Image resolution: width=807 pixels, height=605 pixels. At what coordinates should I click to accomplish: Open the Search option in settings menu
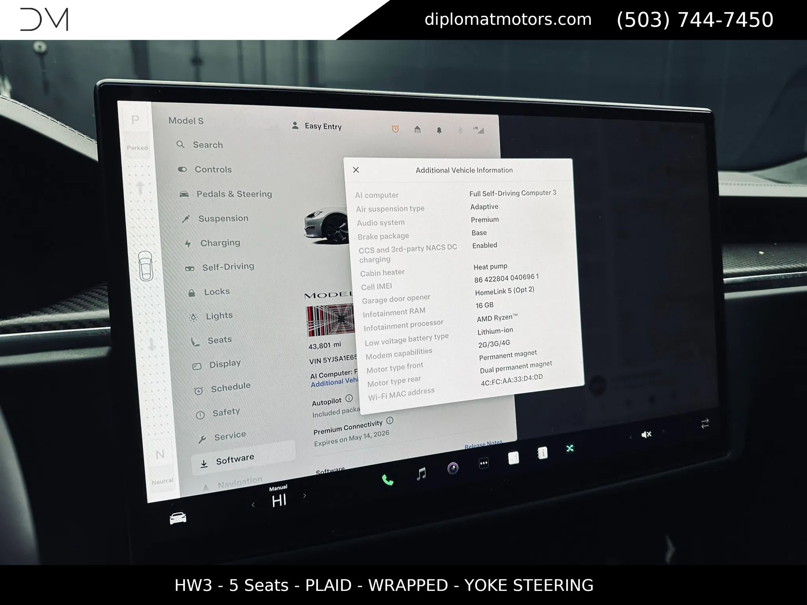[x=200, y=145]
